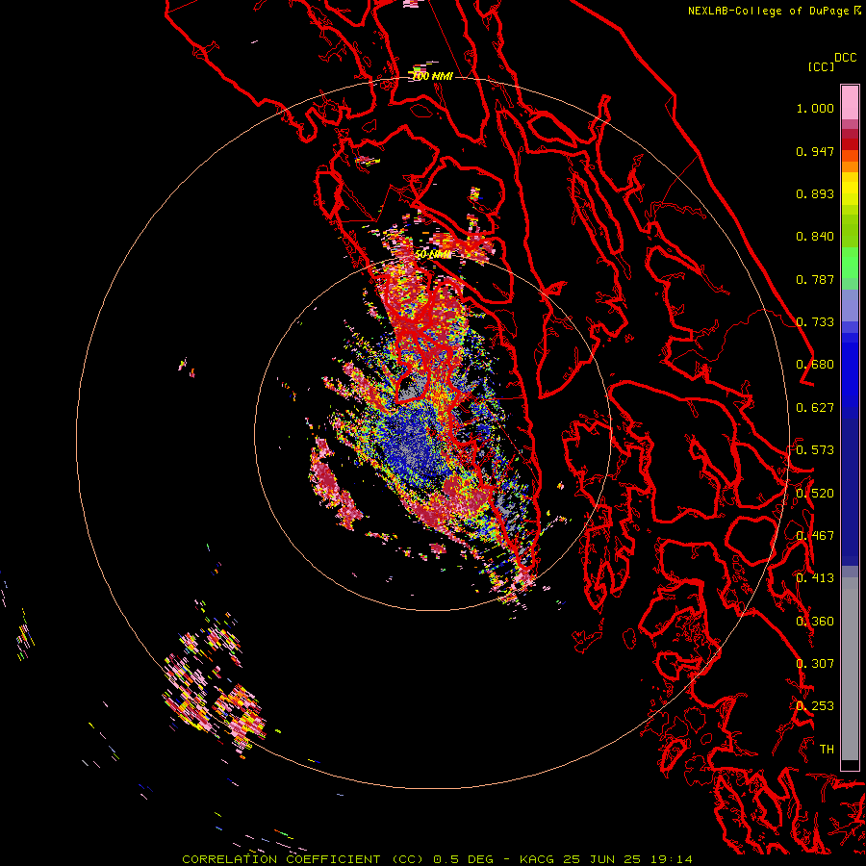Click the DCC label above color scale
Viewport: 866px width, 866px height.
click(x=845, y=58)
